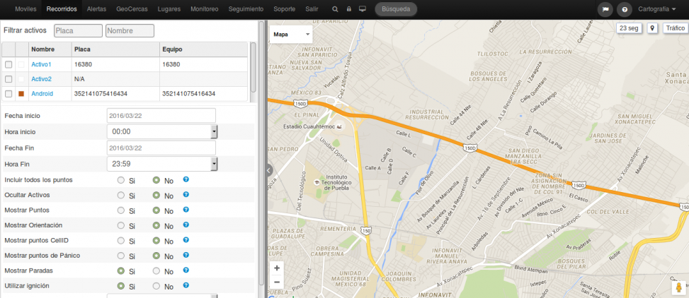Select Si for Mostrar puntos CellID
The width and height of the screenshot is (689, 298).
pyautogui.click(x=121, y=241)
